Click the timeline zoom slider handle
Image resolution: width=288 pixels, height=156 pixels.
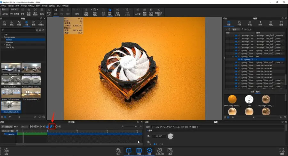click(136, 126)
